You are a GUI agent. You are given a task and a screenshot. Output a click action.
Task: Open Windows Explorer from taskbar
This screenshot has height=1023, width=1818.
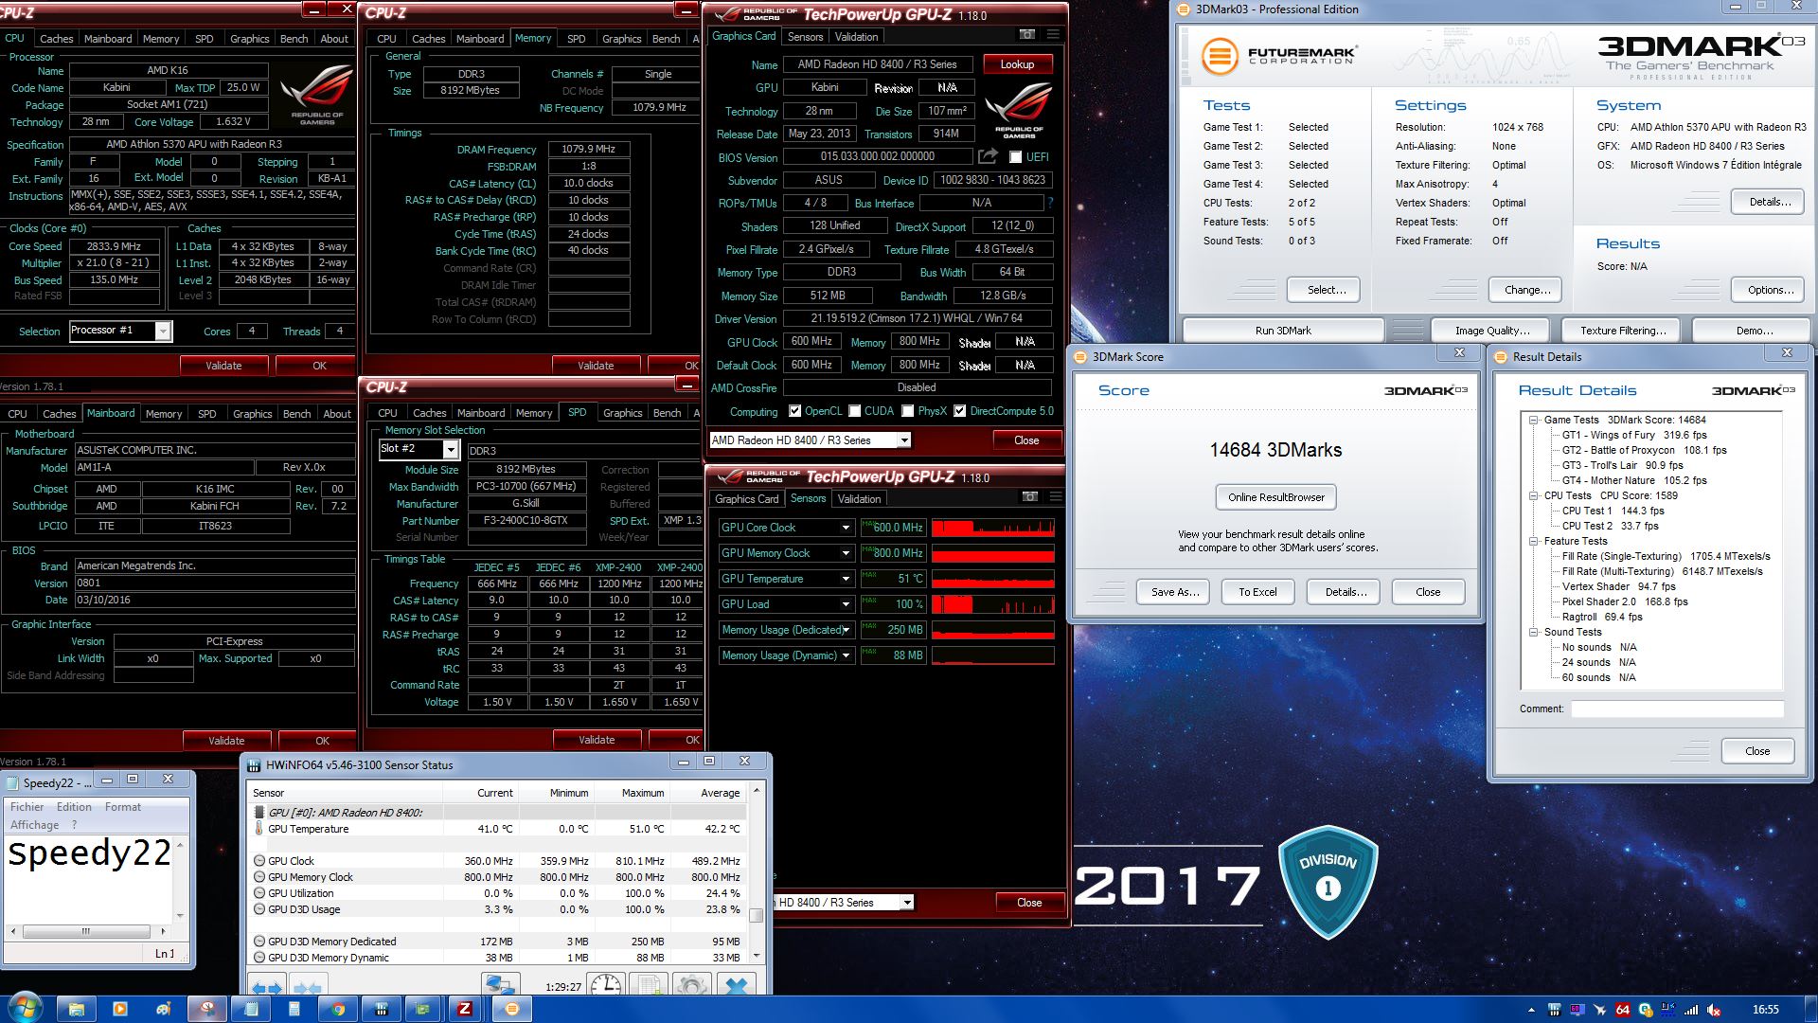(x=77, y=1010)
